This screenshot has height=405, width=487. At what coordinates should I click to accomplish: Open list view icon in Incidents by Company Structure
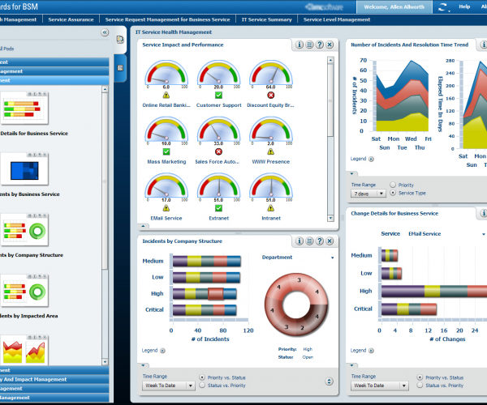(x=310, y=241)
